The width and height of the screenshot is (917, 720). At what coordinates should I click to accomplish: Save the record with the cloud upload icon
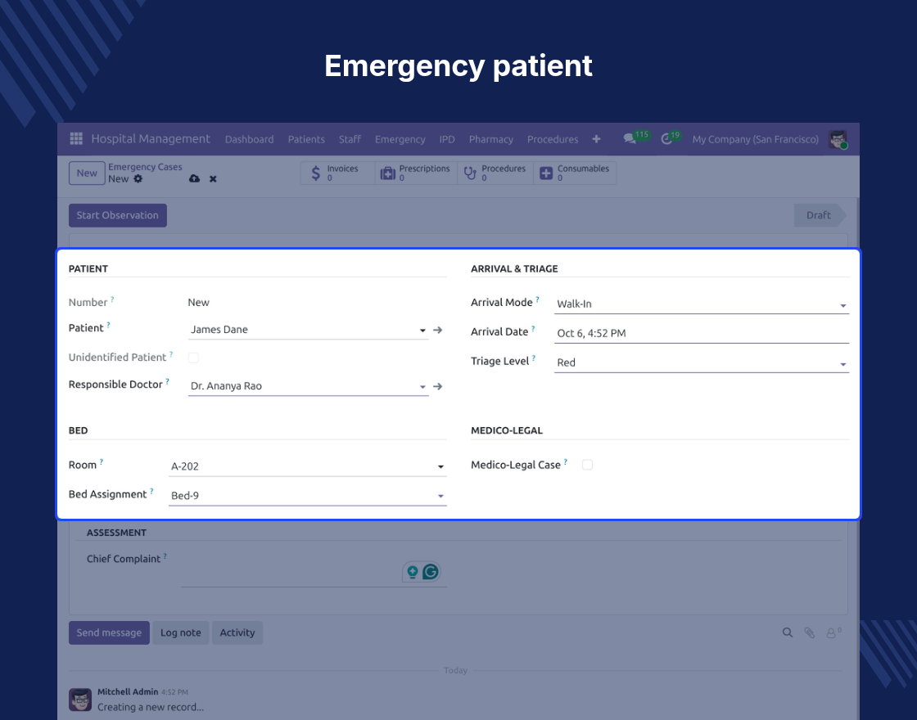[x=194, y=179]
